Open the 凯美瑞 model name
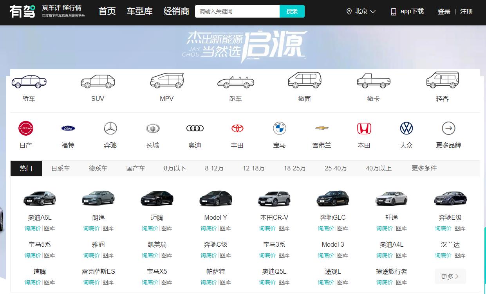This screenshot has height=294, width=486. tap(157, 245)
